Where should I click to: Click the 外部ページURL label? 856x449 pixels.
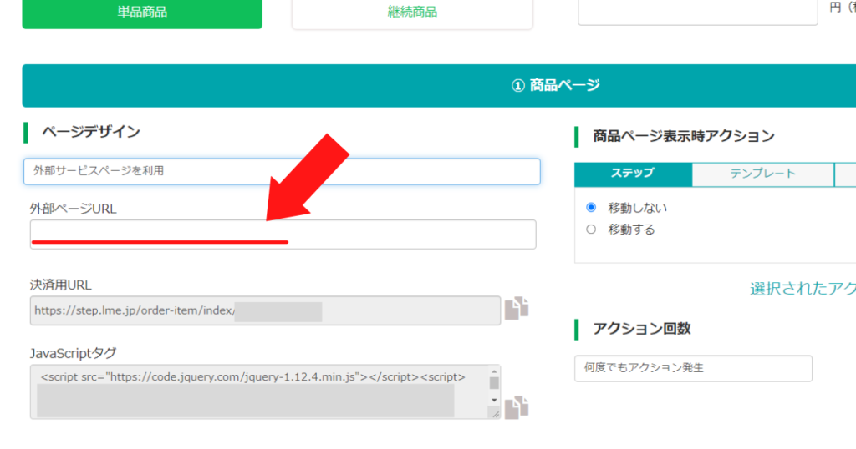point(74,209)
